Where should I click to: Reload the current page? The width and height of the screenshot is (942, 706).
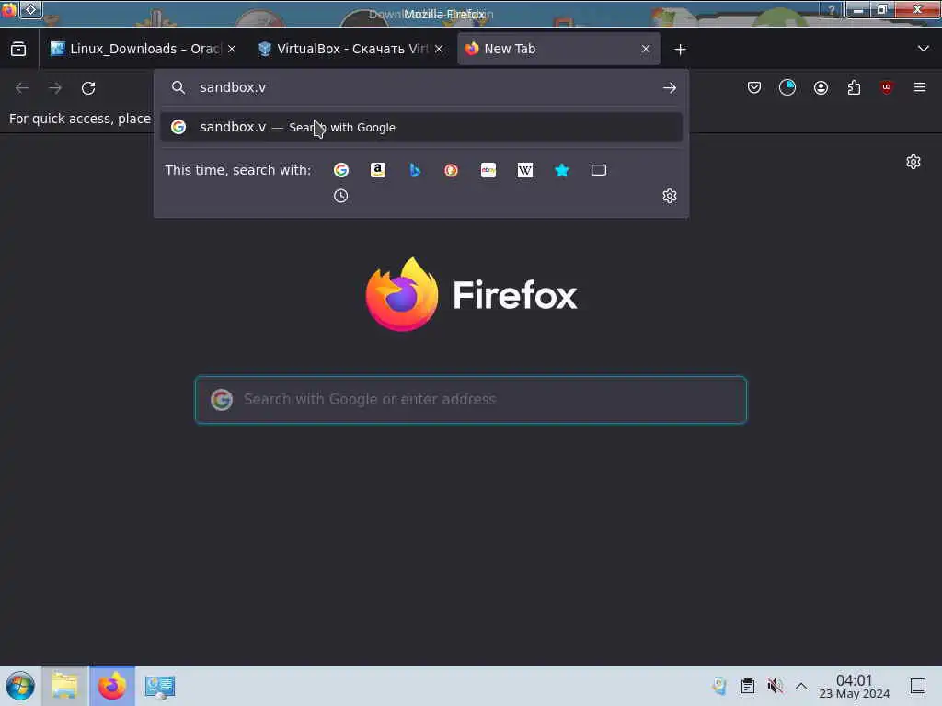pos(88,88)
